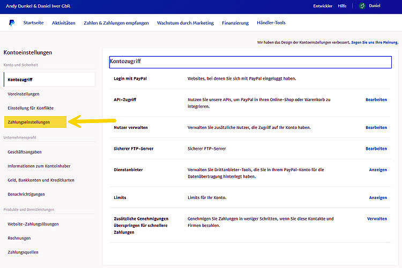402x268 pixels.
Task: Click the 'Login mit PayPal' row label
Action: pos(130,79)
